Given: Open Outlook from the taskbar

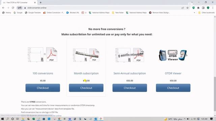Looking at the screenshot, I should [x=96, y=119].
